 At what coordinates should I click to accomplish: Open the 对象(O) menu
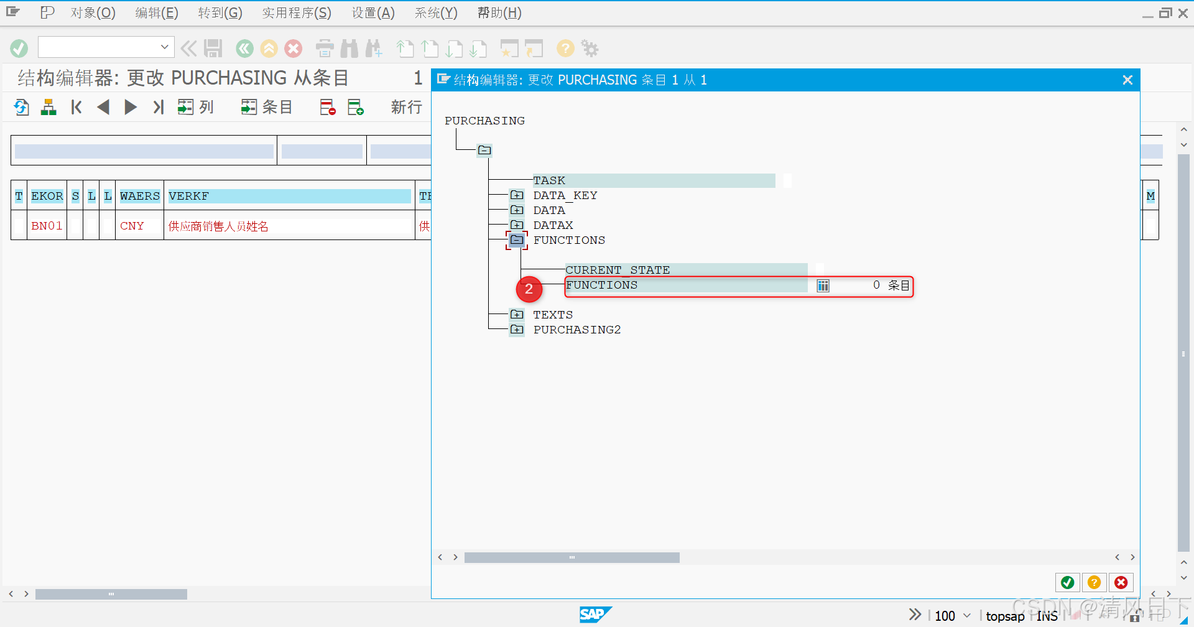pyautogui.click(x=93, y=12)
